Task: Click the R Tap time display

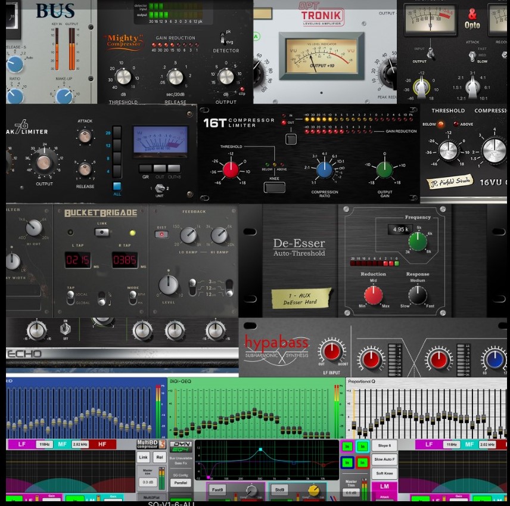Action: pos(125,260)
